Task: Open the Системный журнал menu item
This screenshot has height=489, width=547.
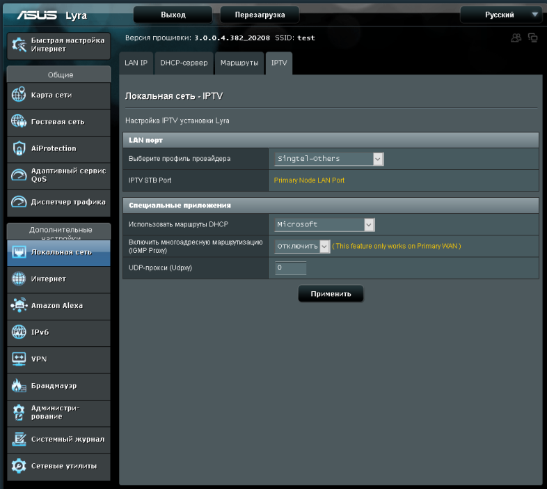Action: coord(58,440)
